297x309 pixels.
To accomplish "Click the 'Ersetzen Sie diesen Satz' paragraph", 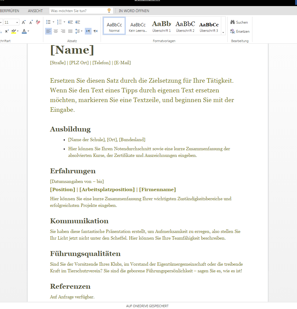I will point(142,95).
